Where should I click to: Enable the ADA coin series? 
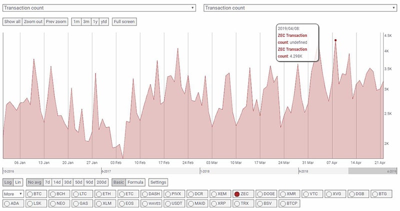pyautogui.click(x=13, y=203)
